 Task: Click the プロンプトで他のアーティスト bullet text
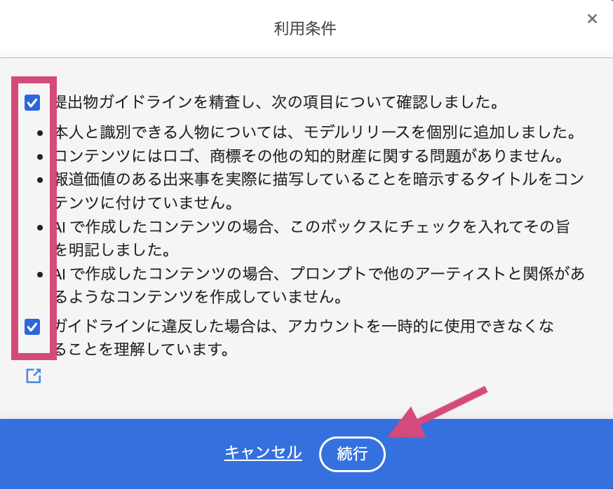(319, 273)
